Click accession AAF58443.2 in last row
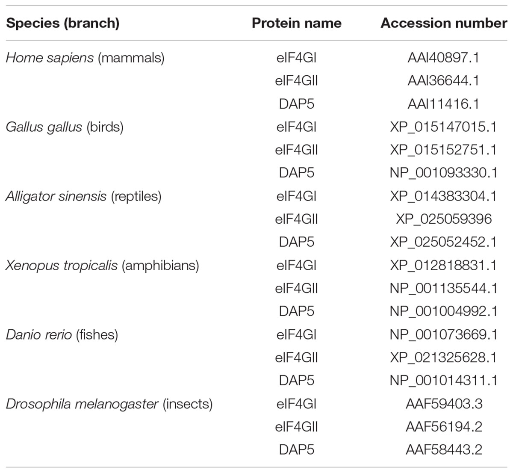The height and width of the screenshot is (473, 513). (444, 450)
